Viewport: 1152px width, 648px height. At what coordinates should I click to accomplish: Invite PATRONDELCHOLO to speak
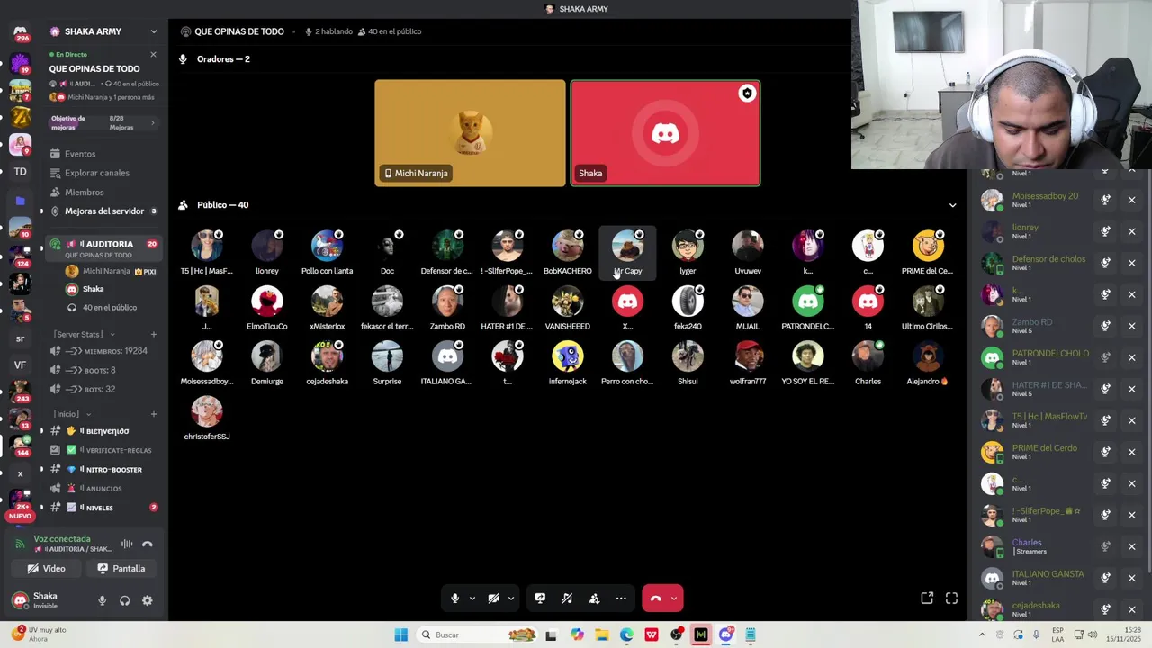pyautogui.click(x=1105, y=357)
